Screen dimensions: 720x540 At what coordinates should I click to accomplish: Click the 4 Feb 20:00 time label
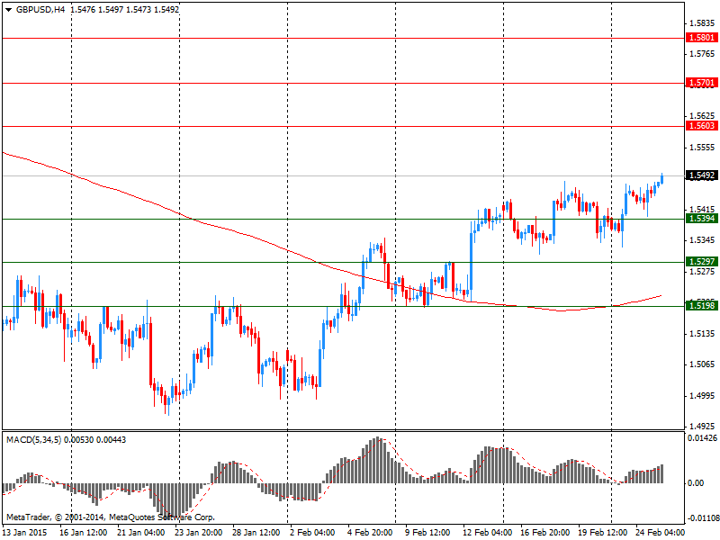coord(370,533)
